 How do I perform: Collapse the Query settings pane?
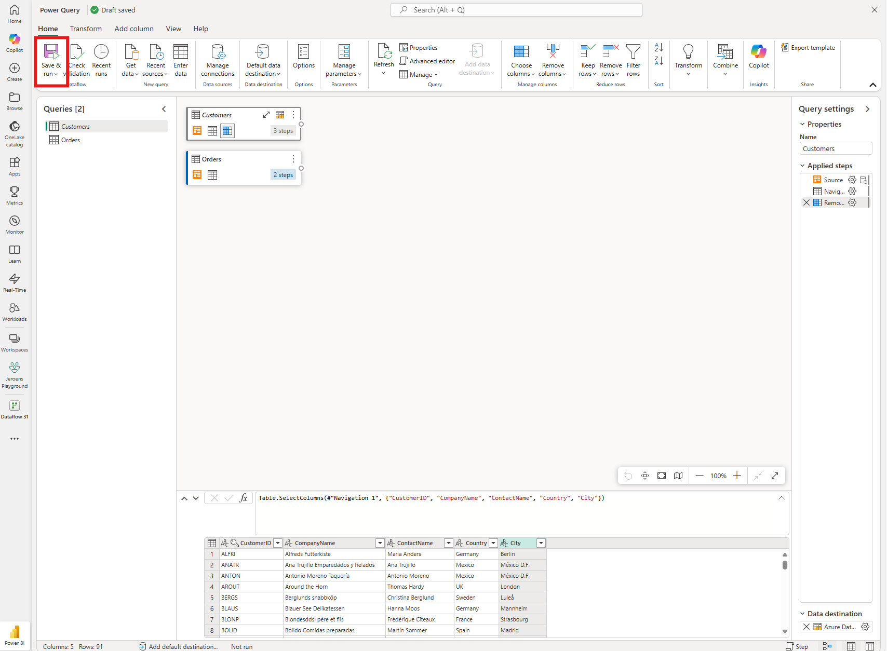coord(867,109)
